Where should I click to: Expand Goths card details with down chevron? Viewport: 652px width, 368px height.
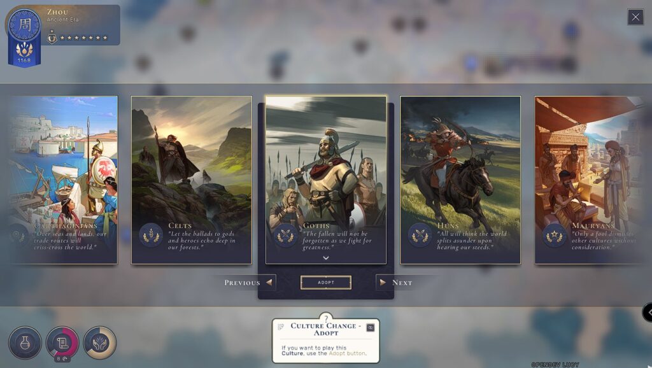(326, 258)
